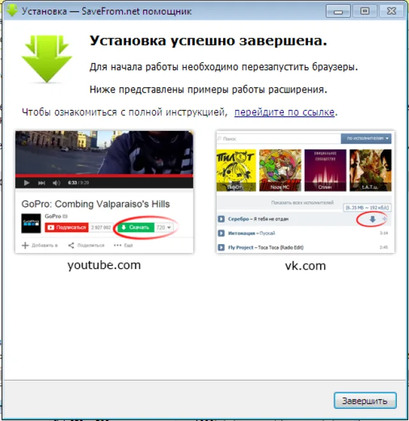Click the heading Установка успешно завершена

(208, 41)
